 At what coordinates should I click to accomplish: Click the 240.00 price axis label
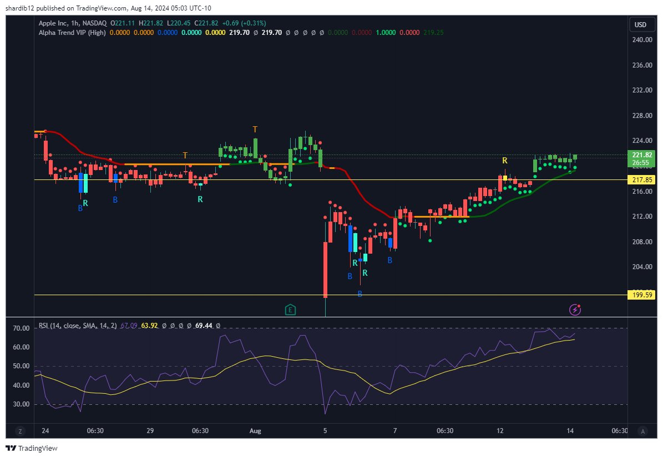(642, 40)
